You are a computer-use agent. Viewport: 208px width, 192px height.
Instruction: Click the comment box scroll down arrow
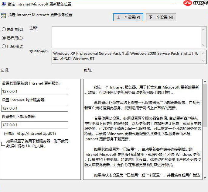point(203,45)
